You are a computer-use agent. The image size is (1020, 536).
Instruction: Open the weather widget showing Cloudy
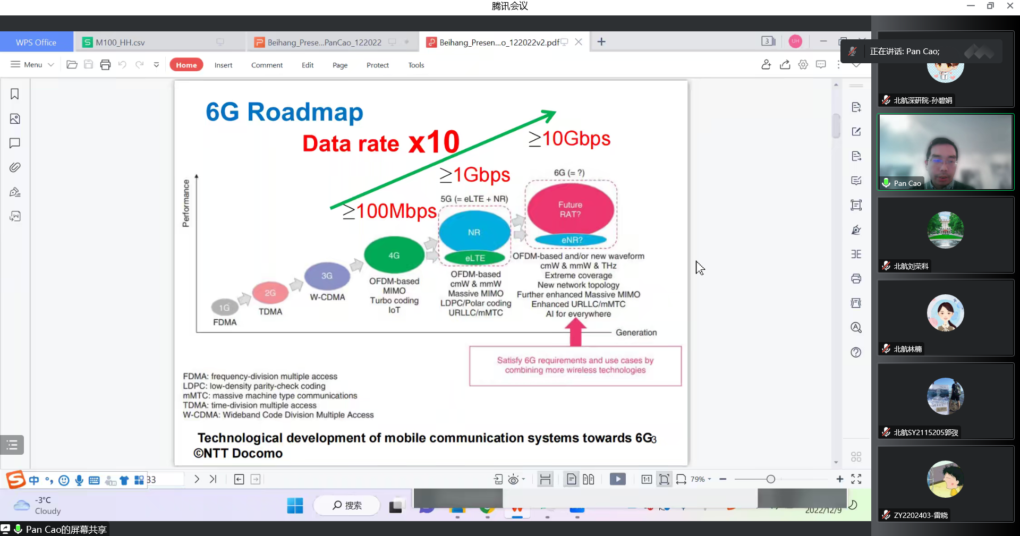pos(37,505)
